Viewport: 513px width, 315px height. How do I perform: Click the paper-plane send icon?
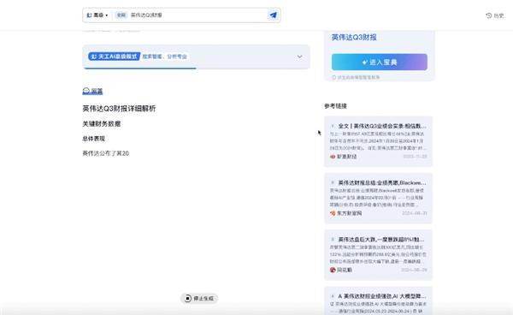(x=274, y=15)
